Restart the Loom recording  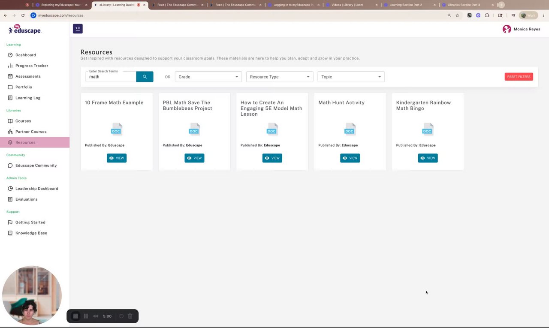(x=121, y=316)
